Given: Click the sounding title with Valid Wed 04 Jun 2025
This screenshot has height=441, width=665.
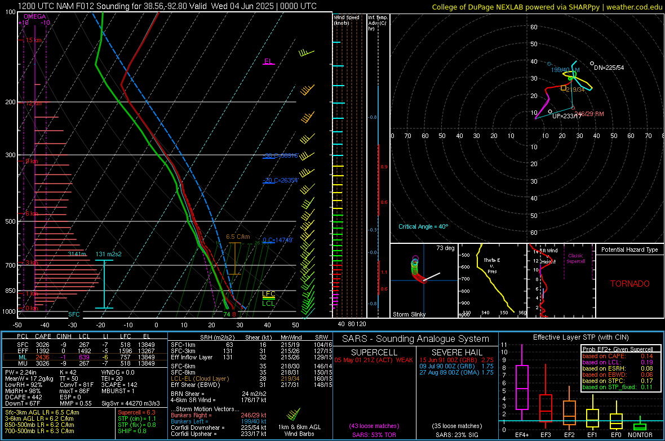Looking at the screenshot, I should pos(167,6).
